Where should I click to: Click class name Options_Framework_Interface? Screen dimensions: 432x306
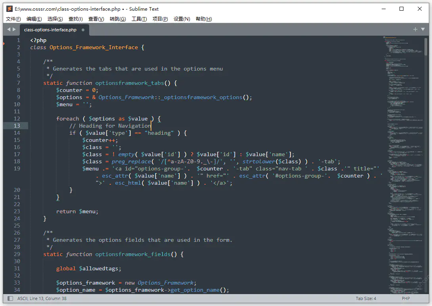tap(94, 48)
